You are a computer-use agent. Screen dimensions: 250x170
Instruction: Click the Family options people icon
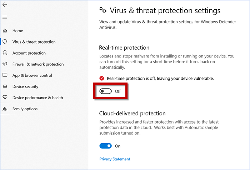[x=5, y=109]
